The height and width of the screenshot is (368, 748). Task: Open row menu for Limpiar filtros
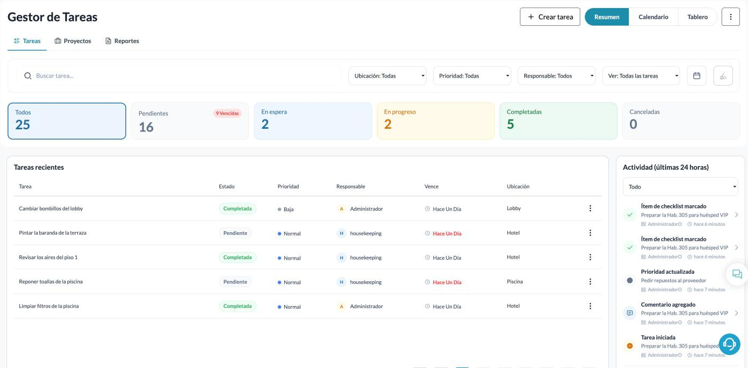pos(590,306)
